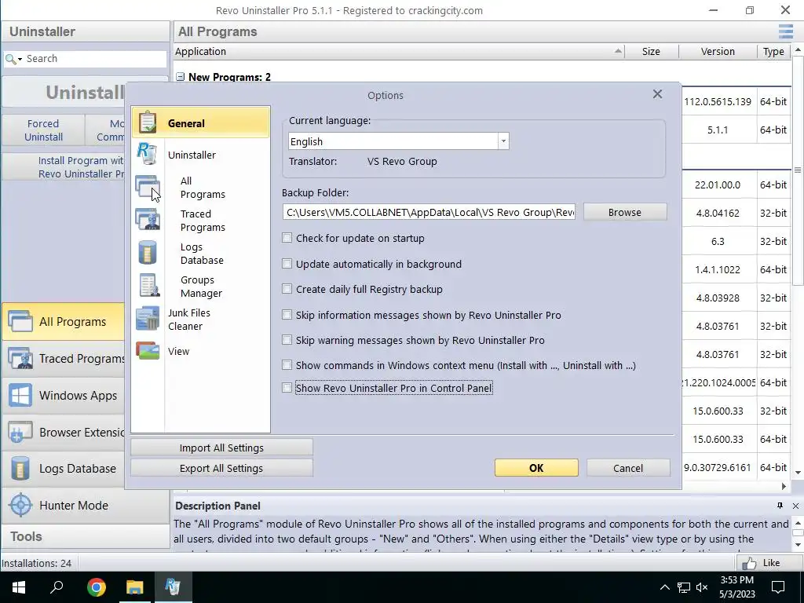Open taskbar search magnifier
The width and height of the screenshot is (804, 603).
tap(57, 587)
